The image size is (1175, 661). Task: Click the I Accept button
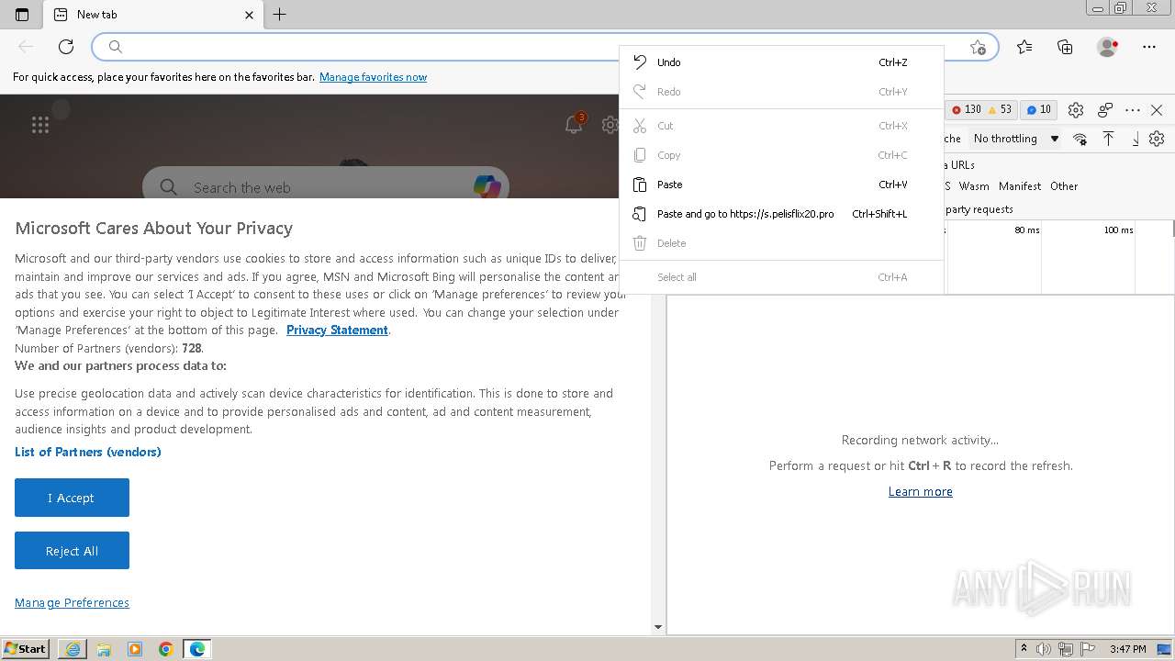[72, 498]
